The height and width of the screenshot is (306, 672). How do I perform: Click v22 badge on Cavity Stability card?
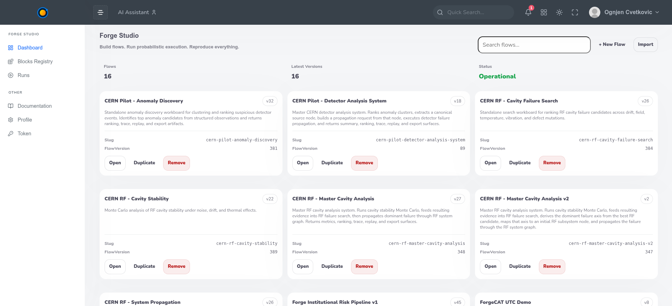270,199
